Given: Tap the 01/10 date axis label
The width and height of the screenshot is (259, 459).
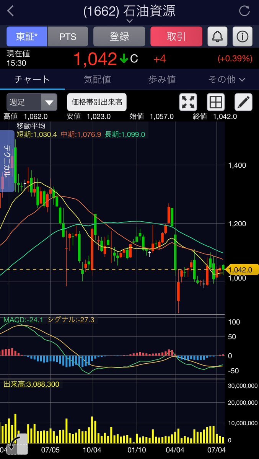Looking at the screenshot, I should (137, 449).
